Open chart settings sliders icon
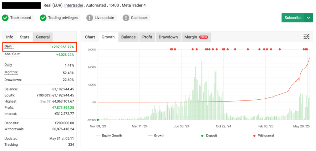 306,37
